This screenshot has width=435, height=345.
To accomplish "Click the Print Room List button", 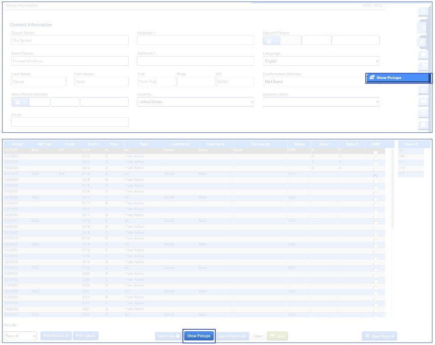I will [56, 336].
